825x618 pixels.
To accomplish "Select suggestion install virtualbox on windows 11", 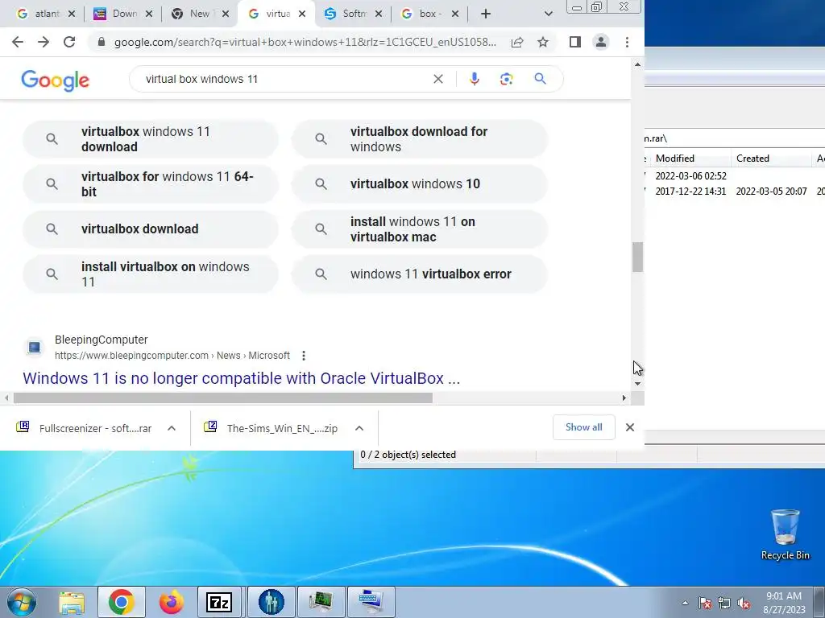I will tap(151, 274).
